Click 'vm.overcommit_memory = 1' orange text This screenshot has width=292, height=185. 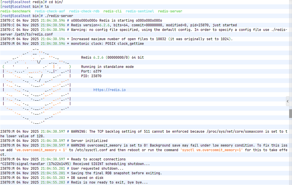(x=41, y=150)
